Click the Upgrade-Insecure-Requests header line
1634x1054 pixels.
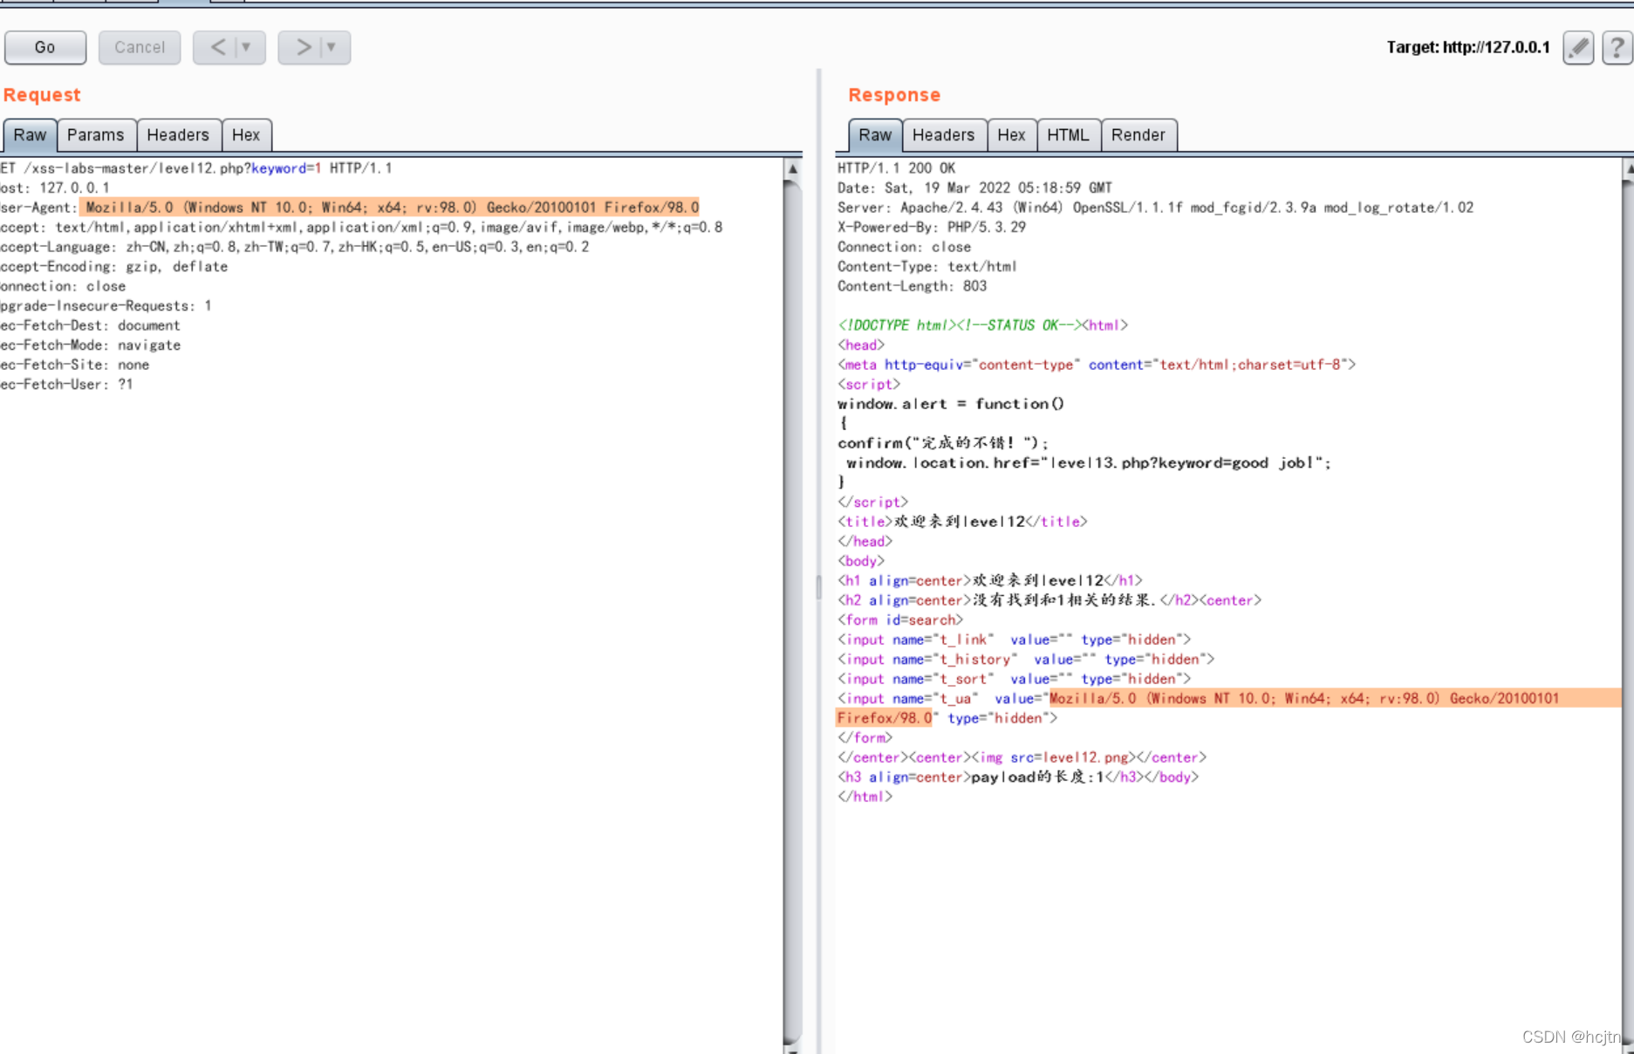[106, 306]
